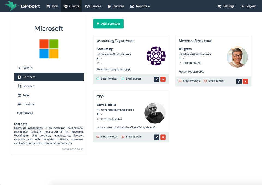The height and width of the screenshot is (185, 262).
Task: Open the Microsoft Corporation link in the note
Action: (28, 128)
